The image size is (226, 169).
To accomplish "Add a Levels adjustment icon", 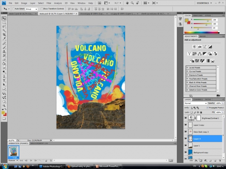I will click(200, 47).
